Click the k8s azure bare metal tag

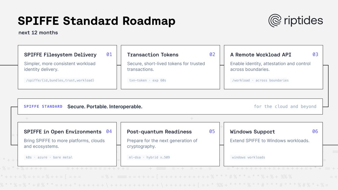coord(49,157)
